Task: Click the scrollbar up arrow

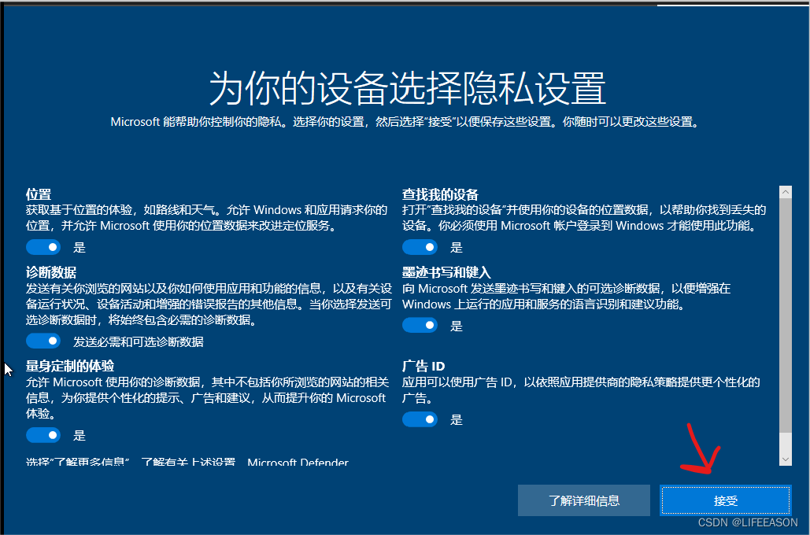Action: pos(786,192)
